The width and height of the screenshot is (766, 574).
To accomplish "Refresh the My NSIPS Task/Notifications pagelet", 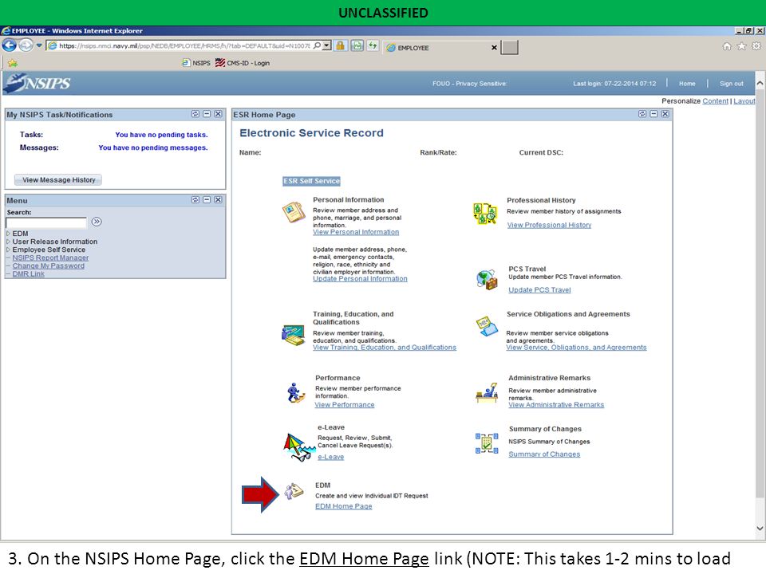I will [195, 114].
